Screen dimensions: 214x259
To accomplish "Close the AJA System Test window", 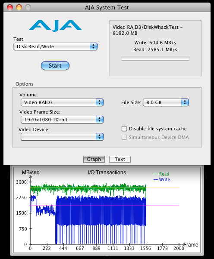I will pyautogui.click(x=10, y=7).
